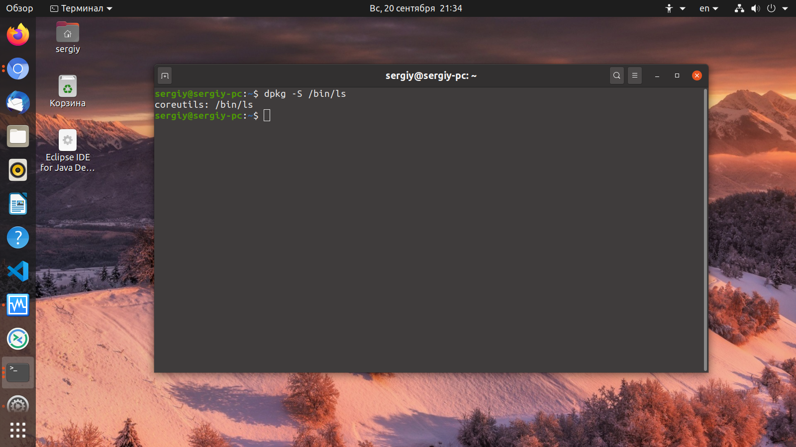Click the terminal cursor at the prompt
This screenshot has width=796, height=447.
[267, 116]
